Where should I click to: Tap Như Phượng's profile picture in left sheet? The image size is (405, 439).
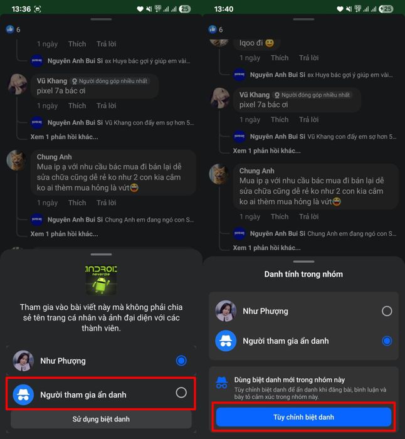(x=23, y=361)
